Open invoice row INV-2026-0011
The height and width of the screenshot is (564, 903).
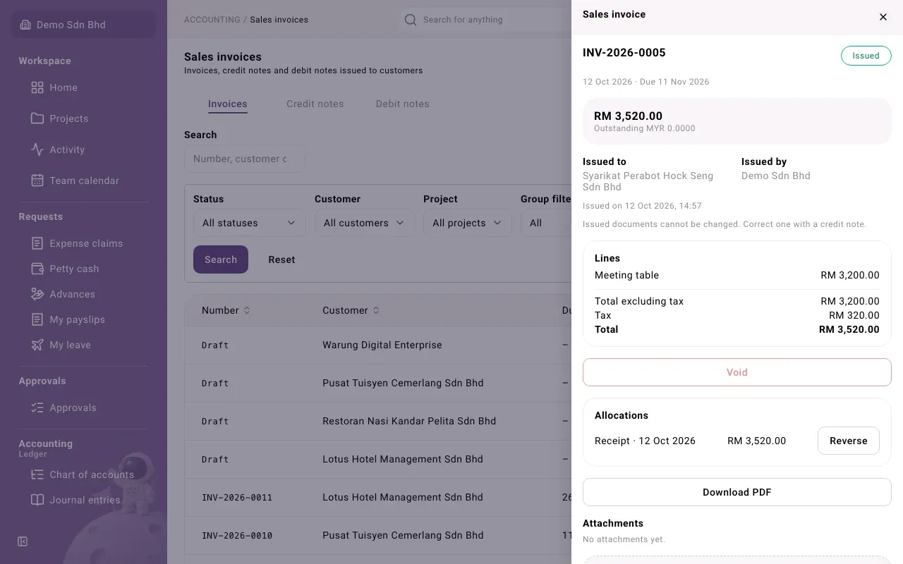[x=378, y=497]
